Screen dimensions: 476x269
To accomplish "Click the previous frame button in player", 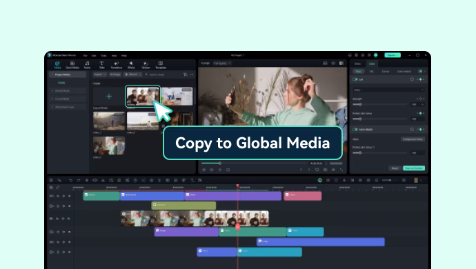I will [x=204, y=170].
